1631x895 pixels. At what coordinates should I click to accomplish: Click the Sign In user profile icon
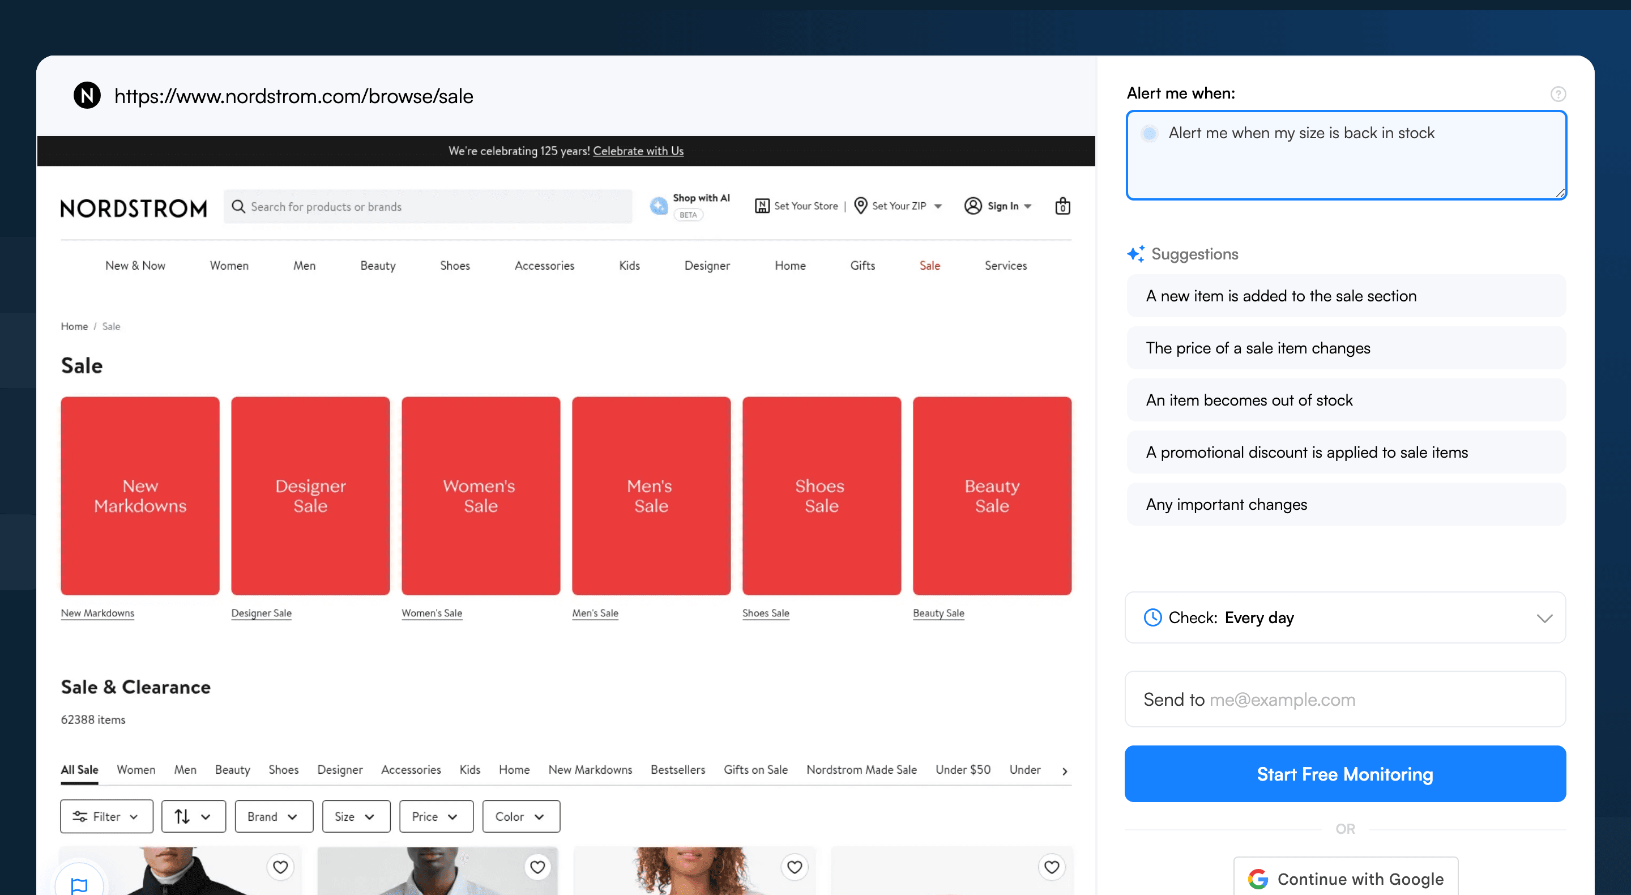click(x=972, y=206)
